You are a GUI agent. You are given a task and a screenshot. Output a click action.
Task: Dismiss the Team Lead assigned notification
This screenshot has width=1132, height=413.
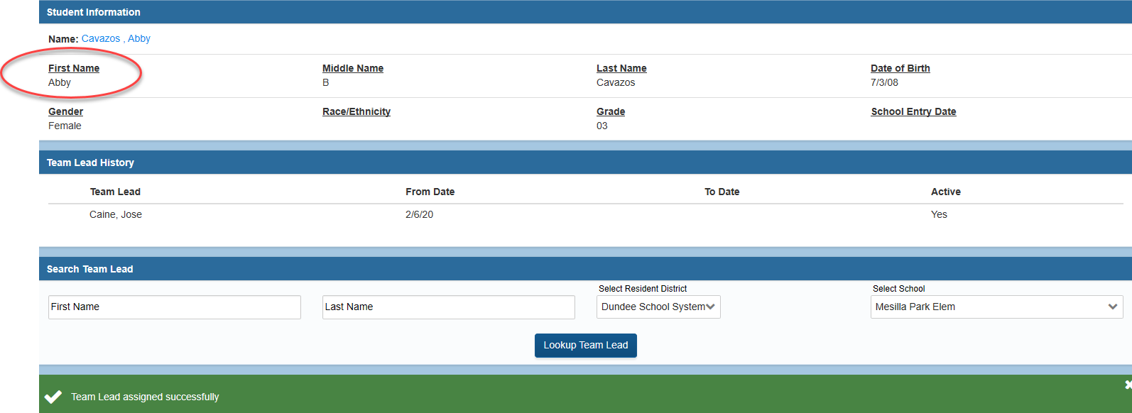(1127, 385)
